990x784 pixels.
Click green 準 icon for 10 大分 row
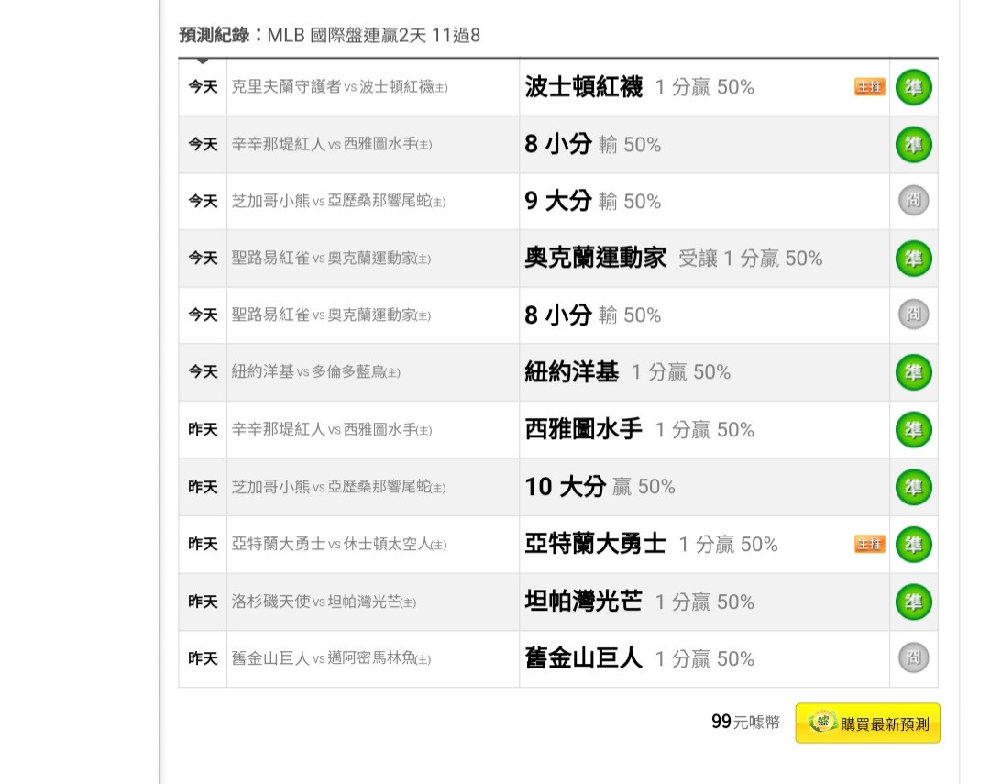pyautogui.click(x=913, y=487)
